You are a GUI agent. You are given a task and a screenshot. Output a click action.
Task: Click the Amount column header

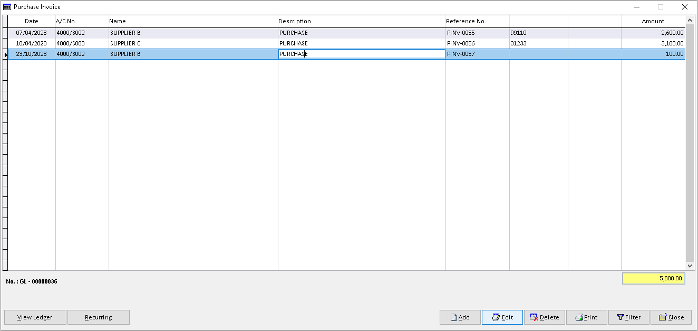click(653, 21)
